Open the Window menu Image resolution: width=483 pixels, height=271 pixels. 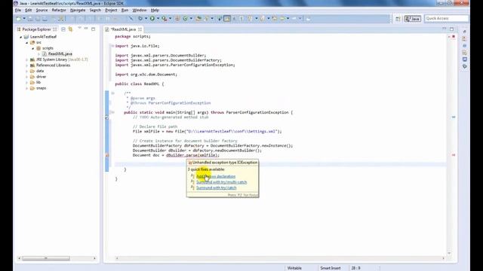point(139,10)
